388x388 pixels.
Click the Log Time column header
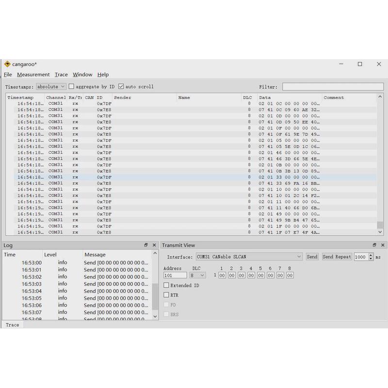pyautogui.click(x=22, y=254)
